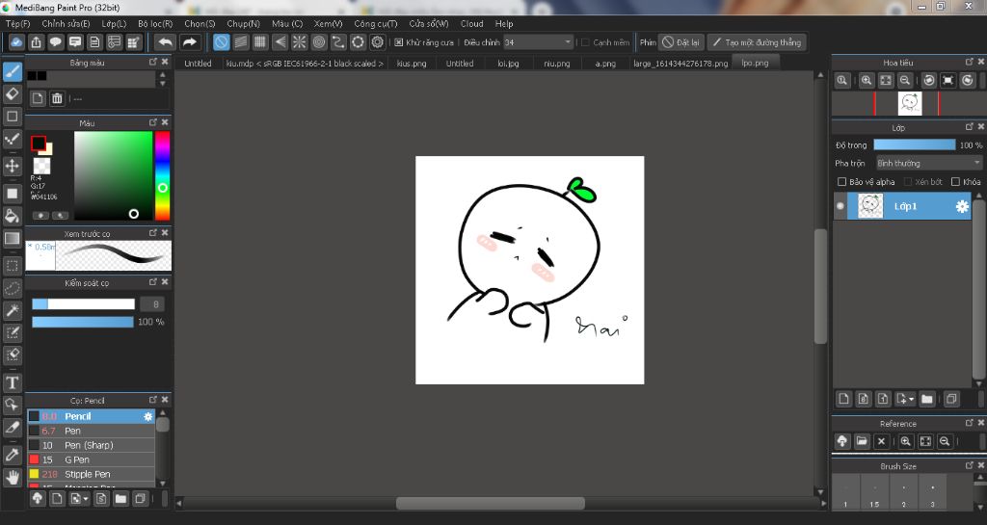Enable concentric circle snap guide

tap(319, 42)
